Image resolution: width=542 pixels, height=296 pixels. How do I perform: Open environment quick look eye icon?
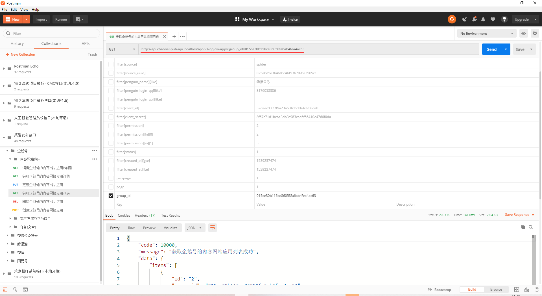pyautogui.click(x=523, y=33)
